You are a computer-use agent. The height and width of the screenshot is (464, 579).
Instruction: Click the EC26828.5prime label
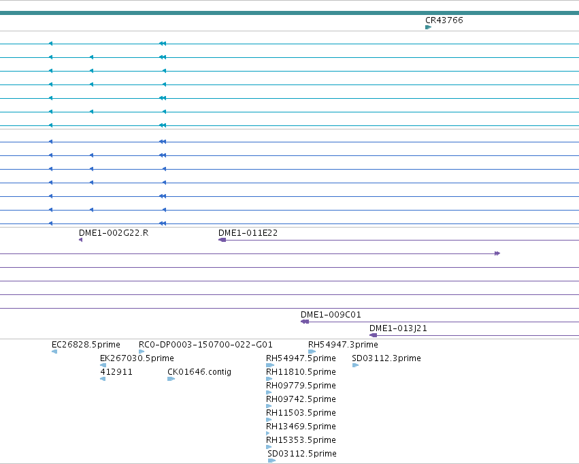(86, 345)
